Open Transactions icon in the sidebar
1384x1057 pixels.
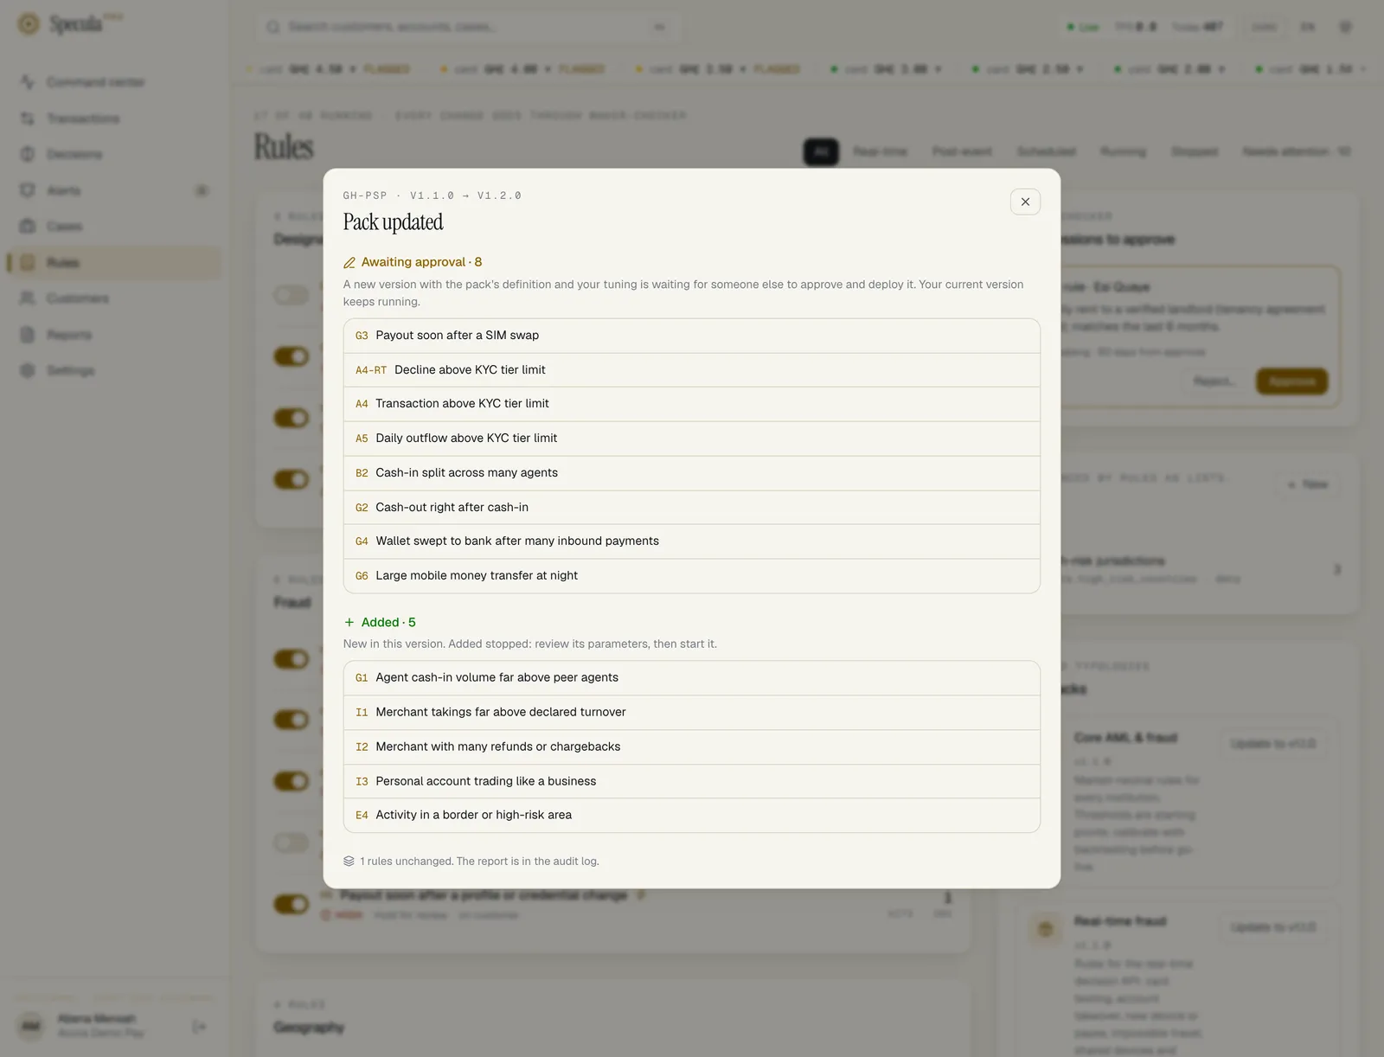point(28,119)
